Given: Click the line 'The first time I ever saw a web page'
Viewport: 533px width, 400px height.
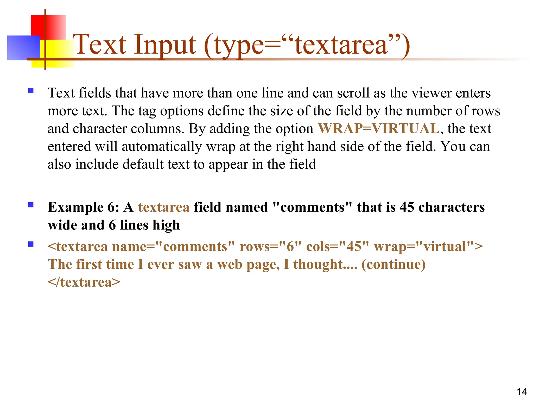Looking at the screenshot, I should pos(237,265).
